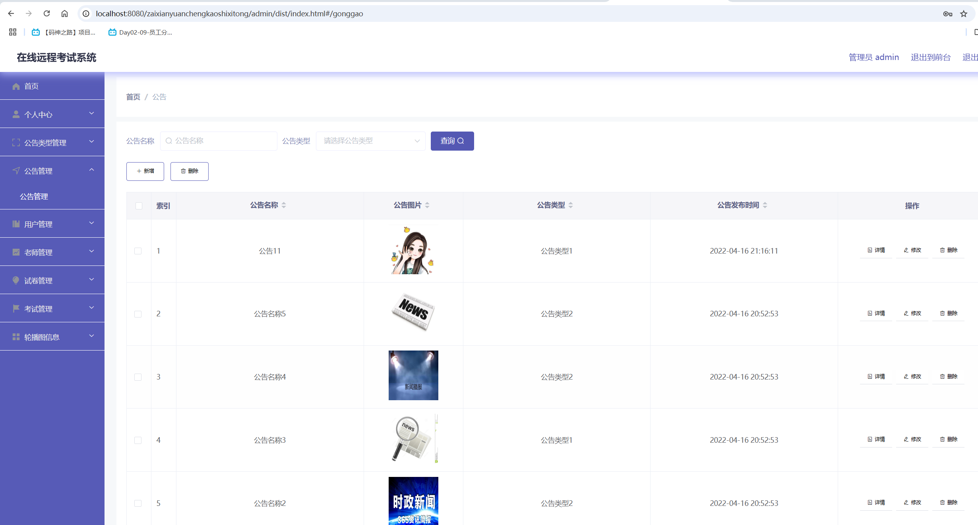Click the 退出到前台 link
978x525 pixels.
coord(930,58)
